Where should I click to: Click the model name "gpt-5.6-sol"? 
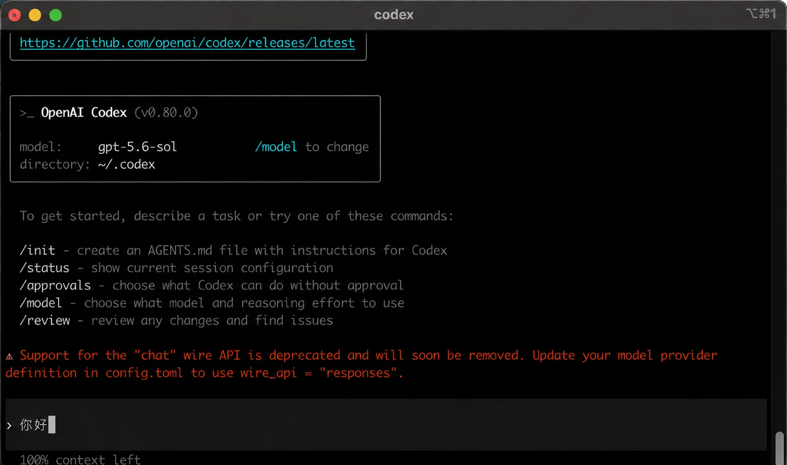(x=137, y=147)
